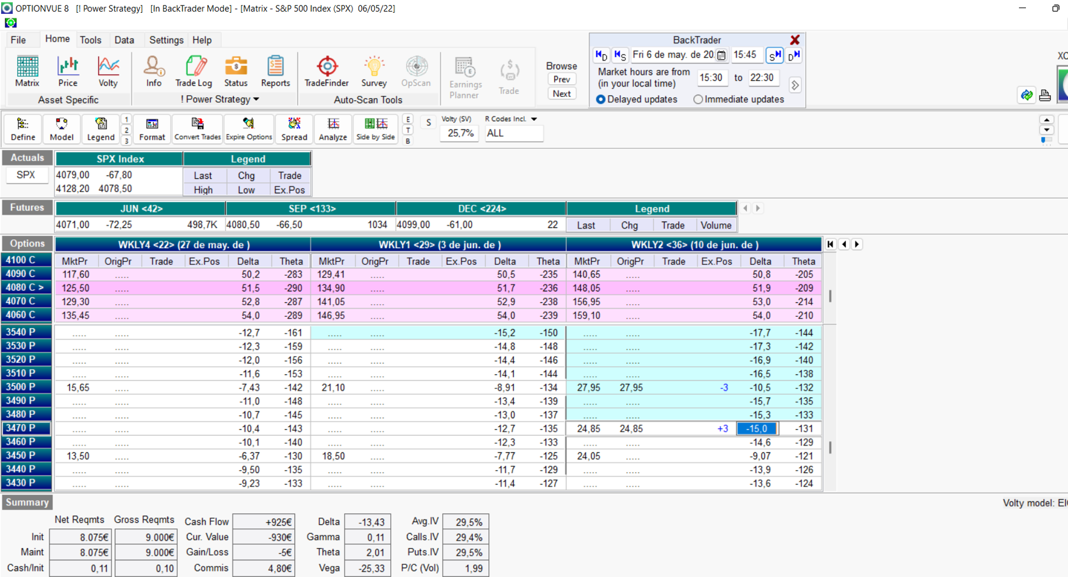Image resolution: width=1068 pixels, height=577 pixels.
Task: Toggle the E matrix view button
Action: tap(408, 120)
